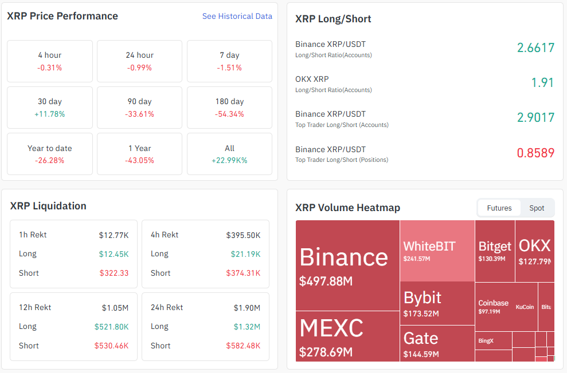The height and width of the screenshot is (373, 567).
Task: Select the 30 day performance card
Action: pos(50,108)
